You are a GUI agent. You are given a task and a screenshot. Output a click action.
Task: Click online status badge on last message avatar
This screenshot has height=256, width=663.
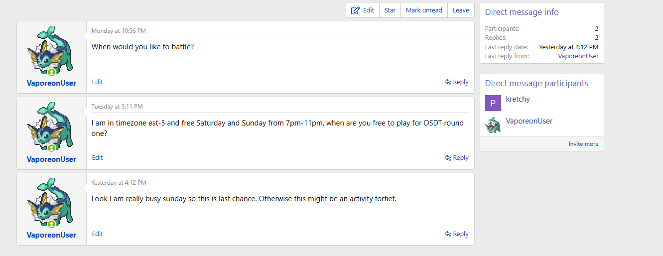pyautogui.click(x=51, y=225)
